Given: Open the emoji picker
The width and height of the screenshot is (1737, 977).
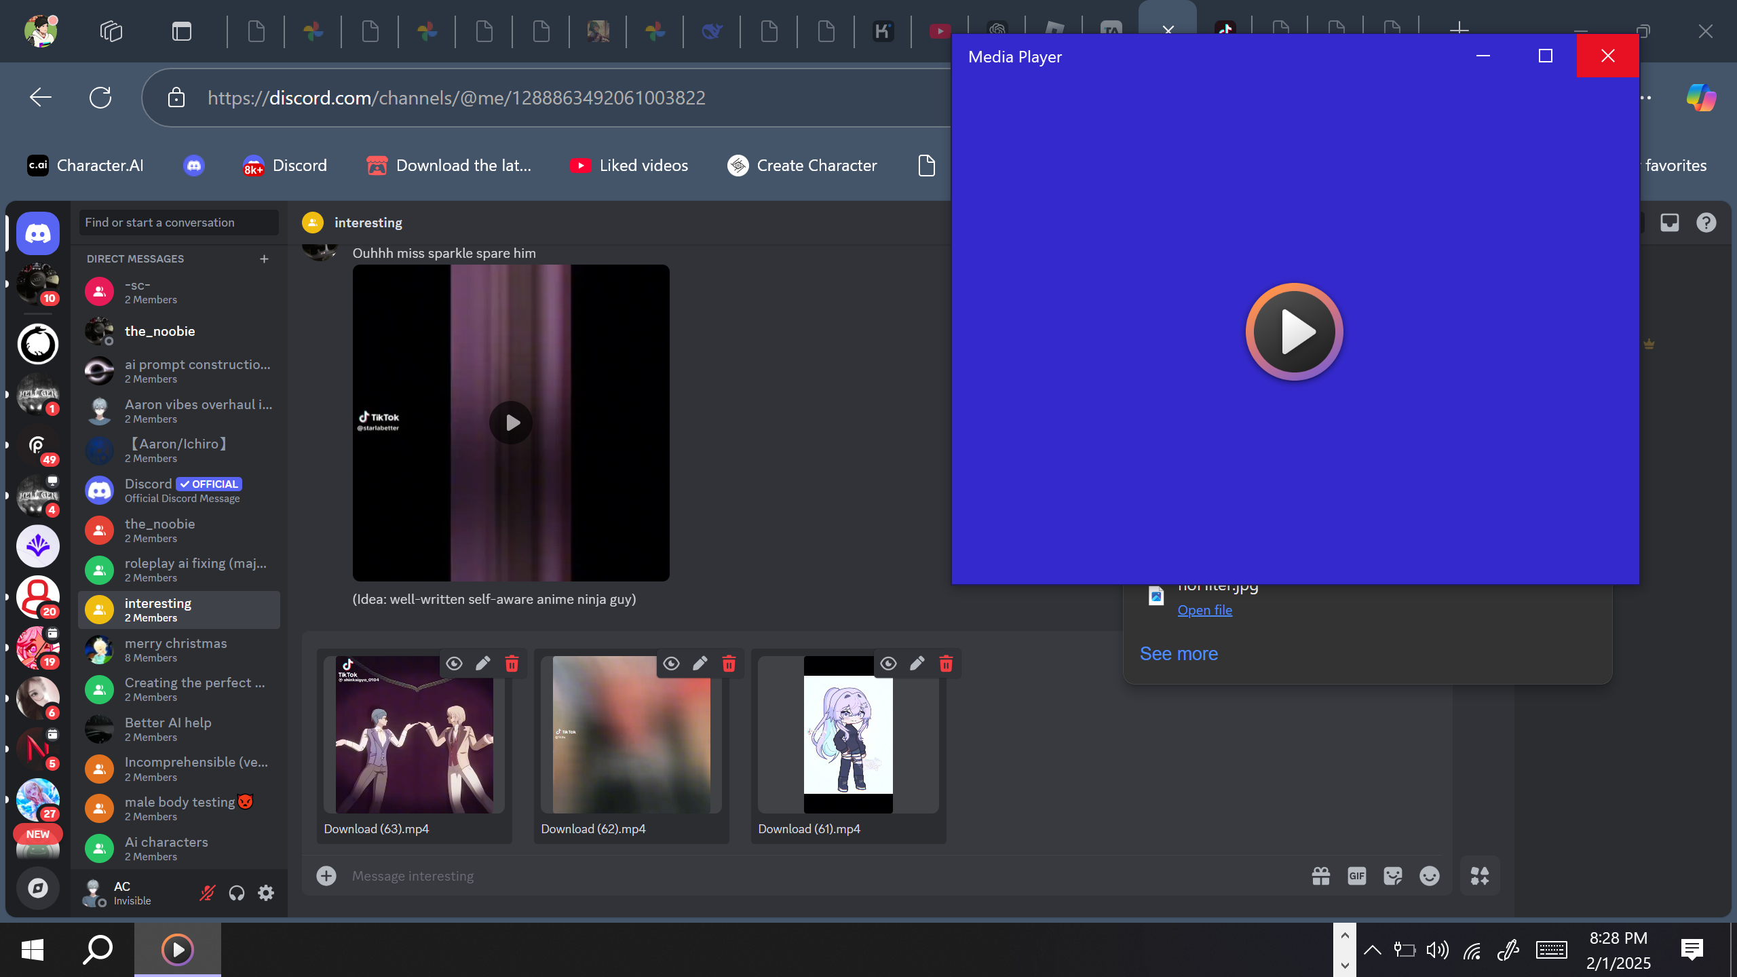Looking at the screenshot, I should tap(1429, 876).
